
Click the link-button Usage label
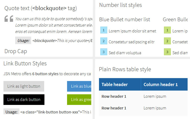point(11,112)
